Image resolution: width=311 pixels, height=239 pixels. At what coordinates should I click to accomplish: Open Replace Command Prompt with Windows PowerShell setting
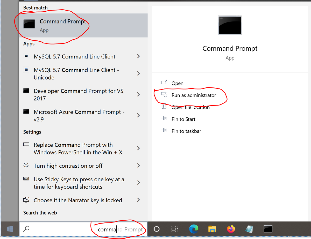click(x=78, y=148)
